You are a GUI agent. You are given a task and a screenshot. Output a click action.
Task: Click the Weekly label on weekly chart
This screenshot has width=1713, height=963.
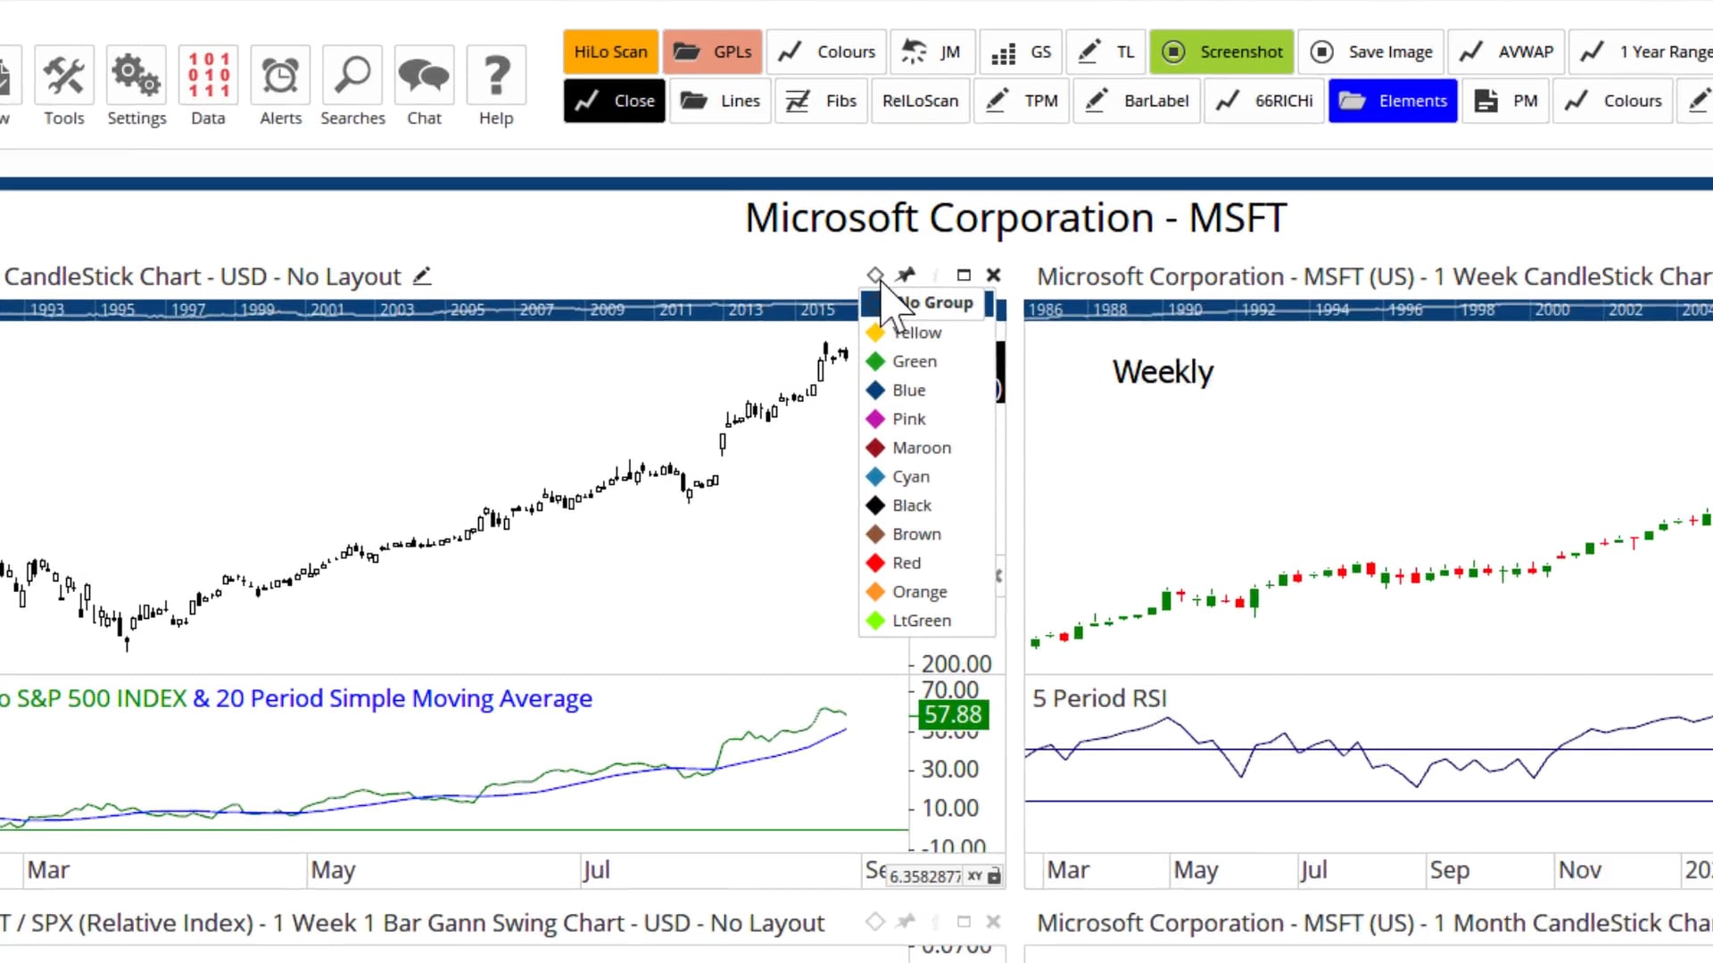1163,372
